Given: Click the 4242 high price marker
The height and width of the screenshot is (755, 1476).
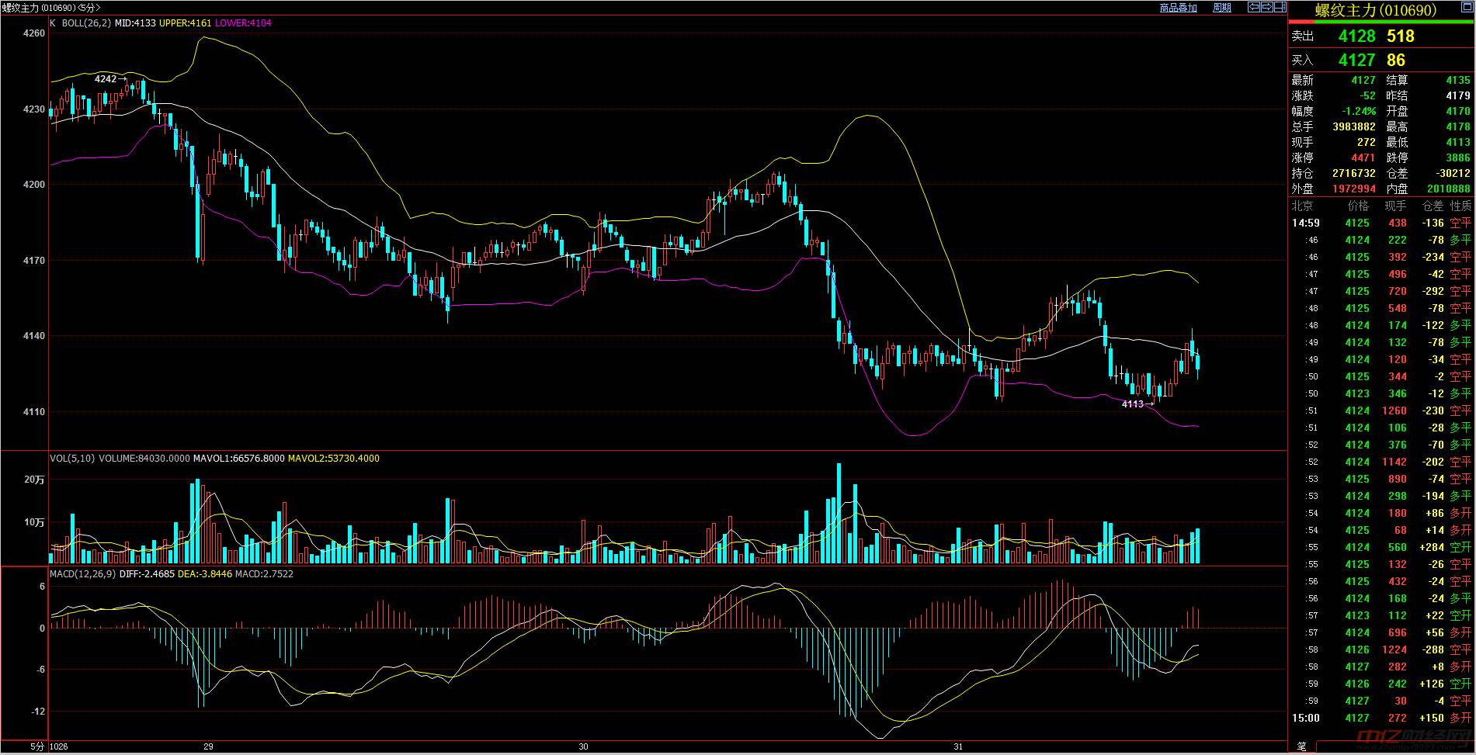Looking at the screenshot, I should click(106, 79).
